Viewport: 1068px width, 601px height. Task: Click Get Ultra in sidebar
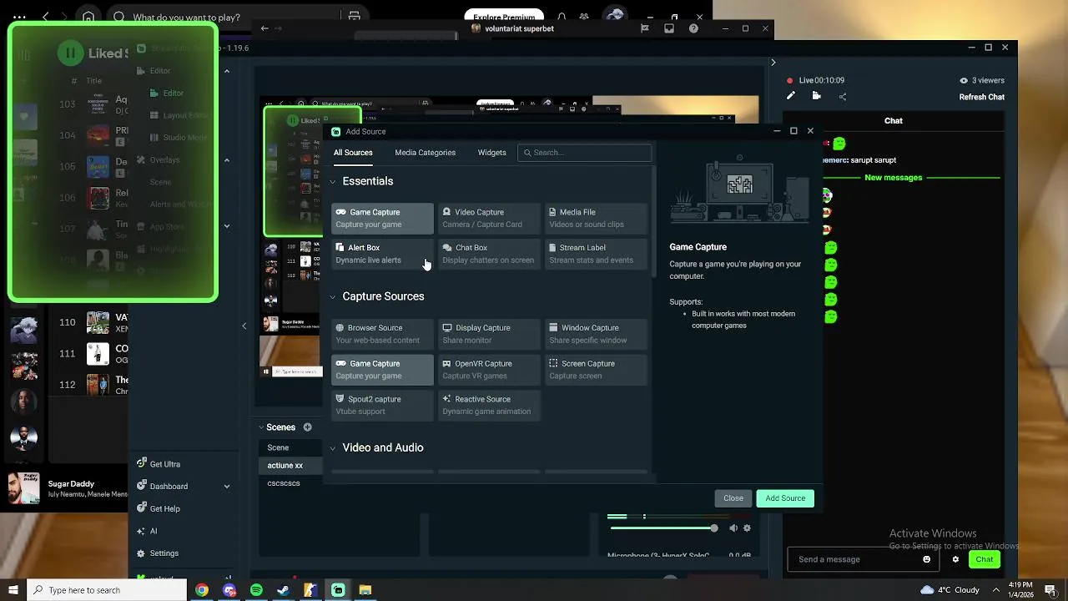pyautogui.click(x=159, y=464)
